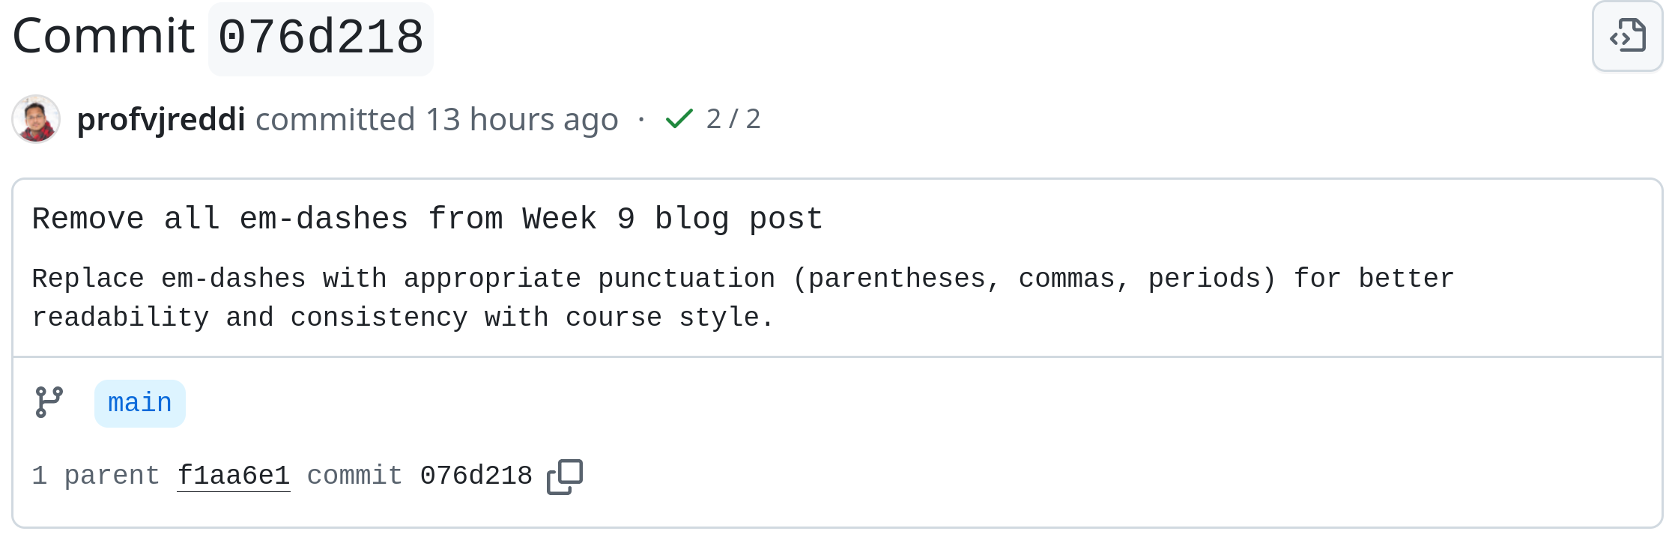The width and height of the screenshot is (1672, 534).
Task: Click "Week 9 blog post" in the title
Action: click(x=672, y=219)
